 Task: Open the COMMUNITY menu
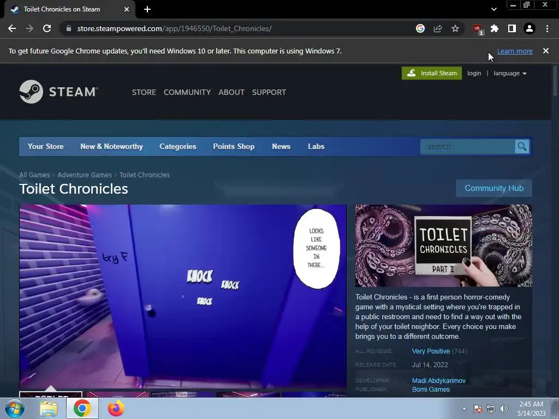pos(187,92)
